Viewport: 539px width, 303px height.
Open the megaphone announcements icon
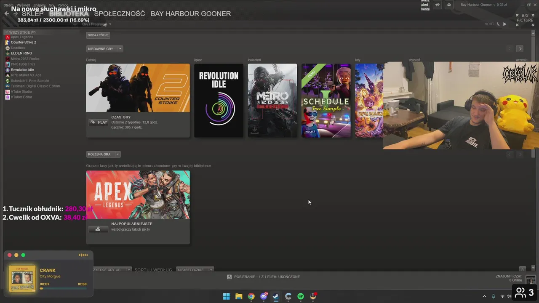[x=437, y=5]
